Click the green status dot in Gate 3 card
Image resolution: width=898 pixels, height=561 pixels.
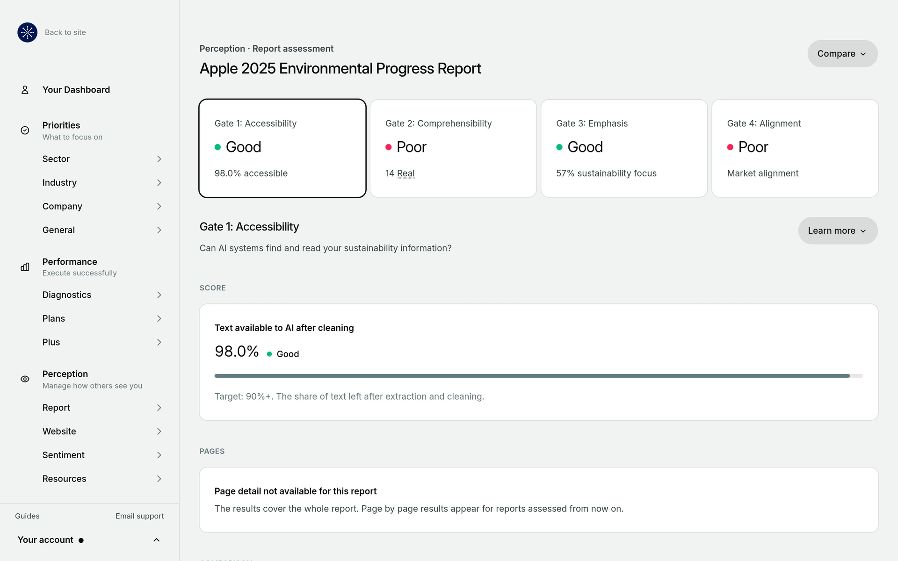pyautogui.click(x=559, y=147)
